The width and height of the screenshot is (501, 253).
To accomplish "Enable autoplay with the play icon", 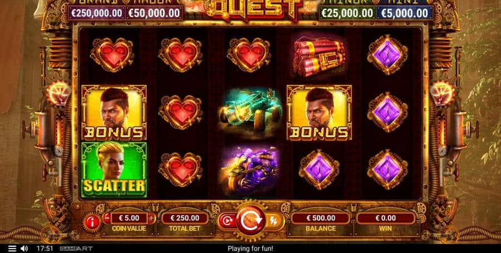I will click(x=227, y=221).
